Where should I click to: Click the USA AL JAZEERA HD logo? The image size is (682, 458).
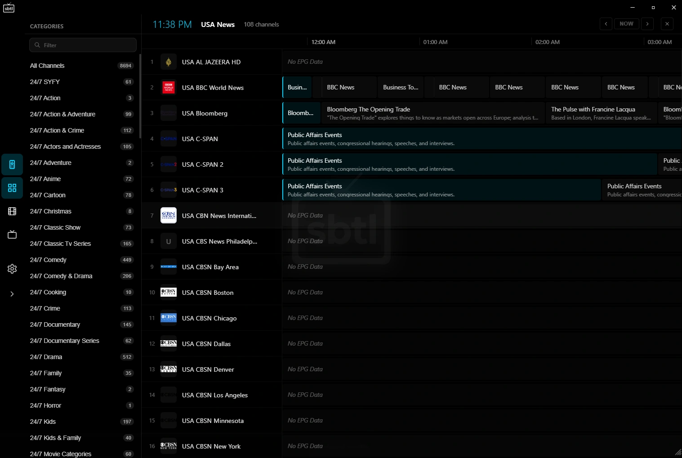(x=169, y=62)
